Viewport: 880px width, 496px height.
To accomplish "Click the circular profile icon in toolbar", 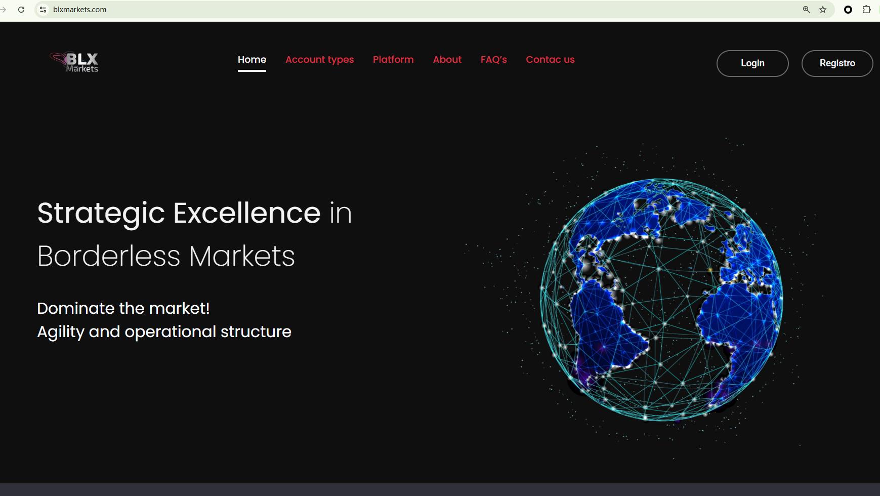I will pyautogui.click(x=848, y=10).
